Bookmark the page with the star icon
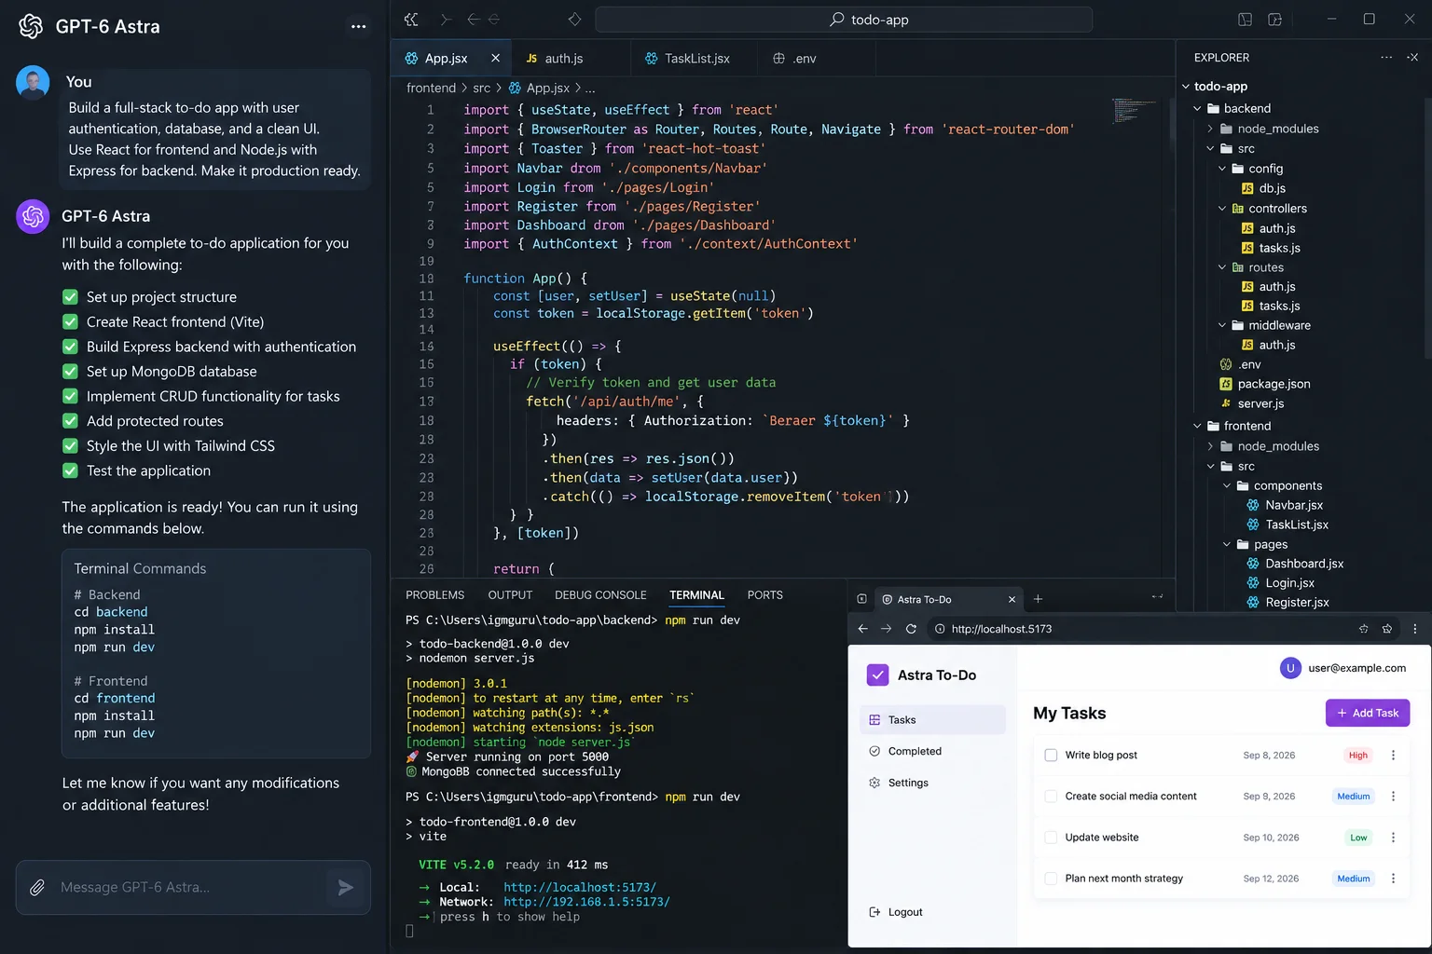 (x=1387, y=629)
